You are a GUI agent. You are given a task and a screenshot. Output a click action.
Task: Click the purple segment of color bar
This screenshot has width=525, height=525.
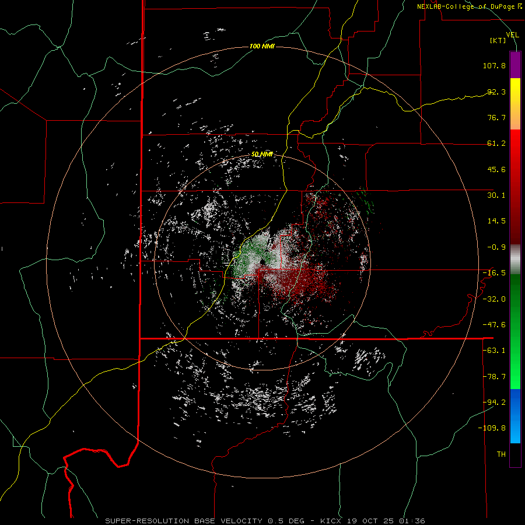[x=515, y=65]
